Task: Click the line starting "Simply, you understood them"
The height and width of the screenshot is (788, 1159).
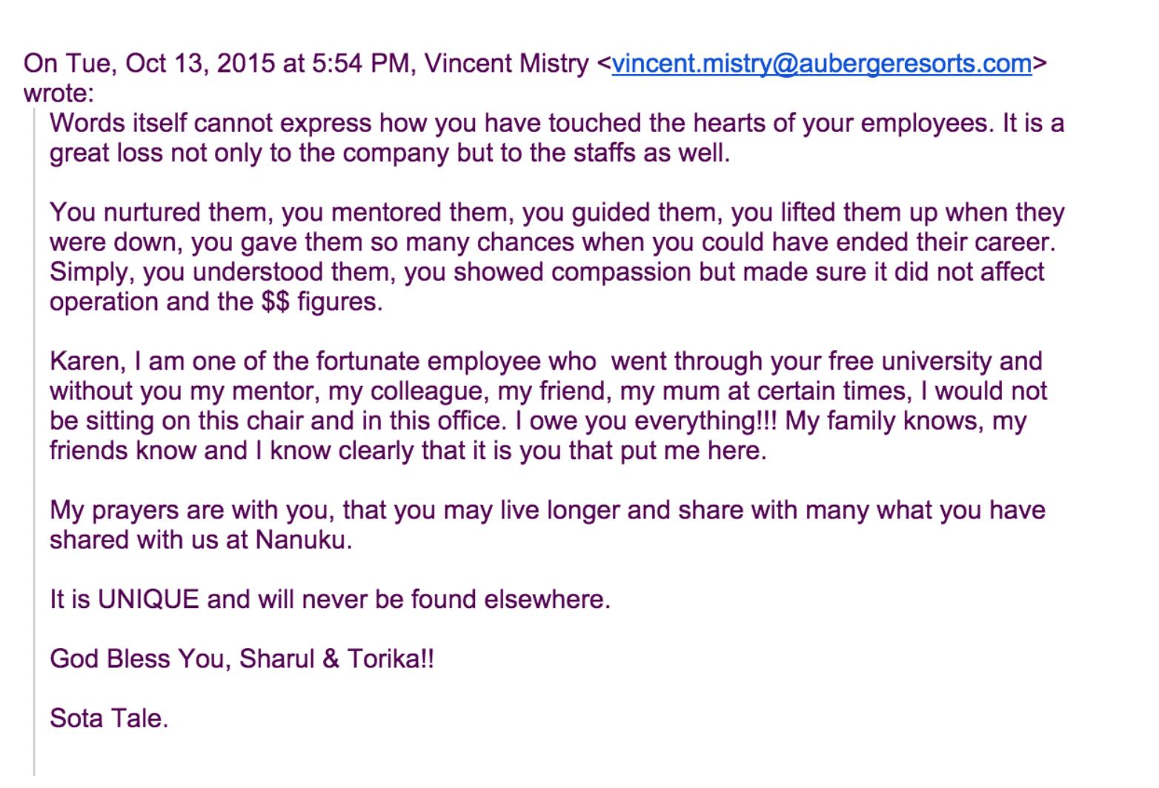Action: [546, 272]
